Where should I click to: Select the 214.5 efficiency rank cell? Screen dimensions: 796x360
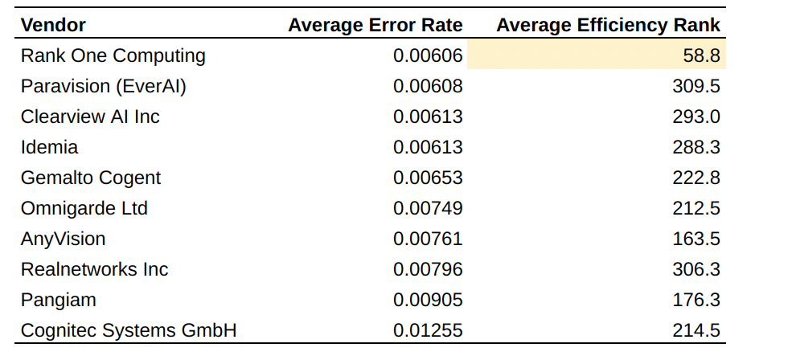(x=696, y=330)
